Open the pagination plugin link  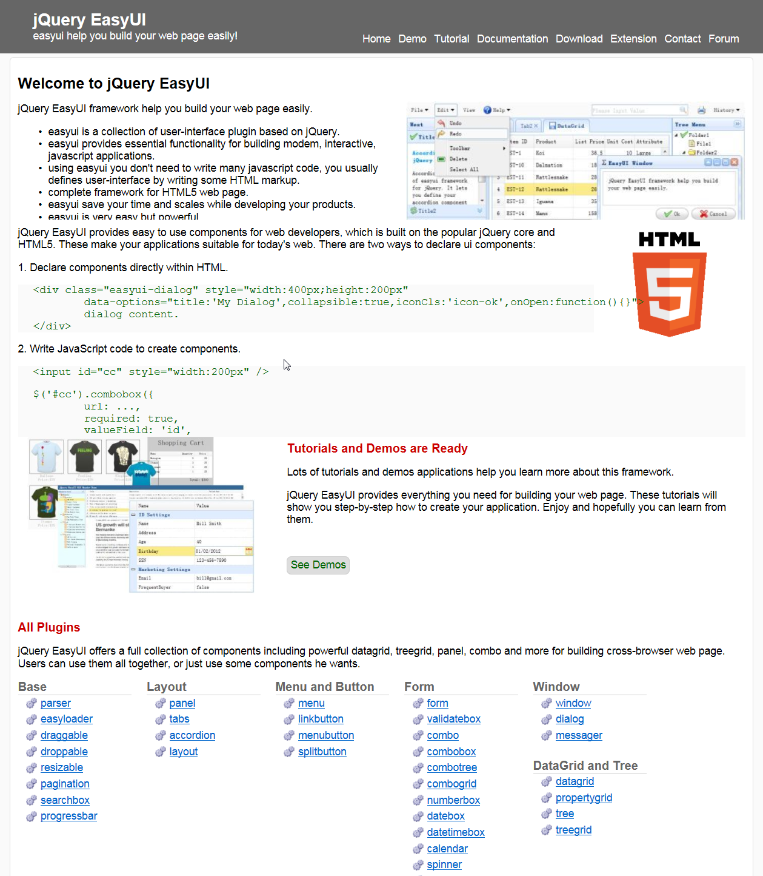click(65, 784)
